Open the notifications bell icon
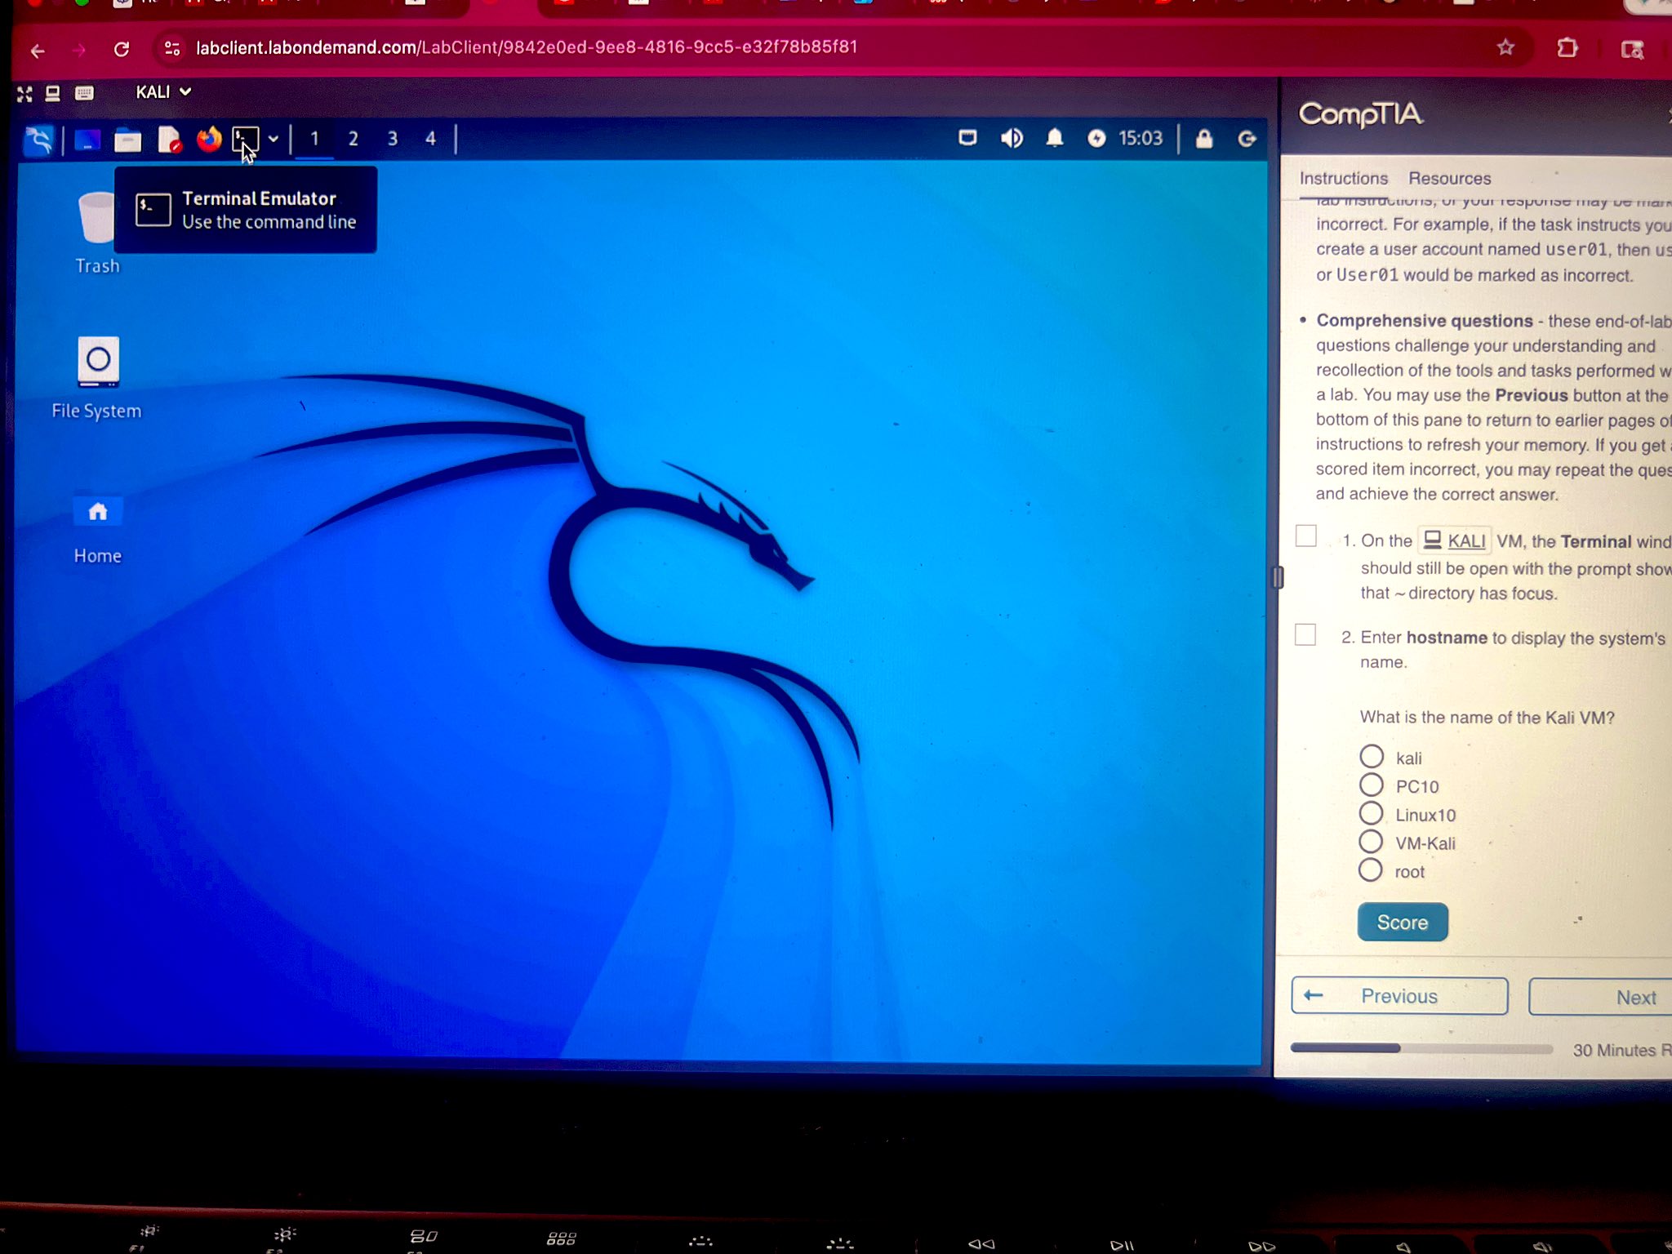 coord(1055,138)
